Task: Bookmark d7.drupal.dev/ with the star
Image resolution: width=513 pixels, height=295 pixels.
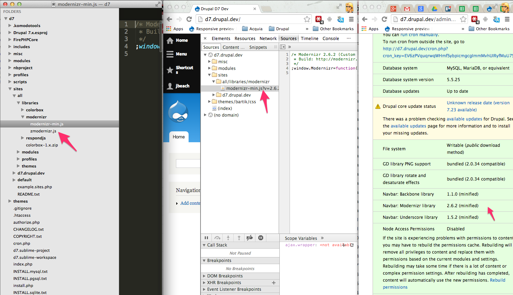Action: pos(307,19)
